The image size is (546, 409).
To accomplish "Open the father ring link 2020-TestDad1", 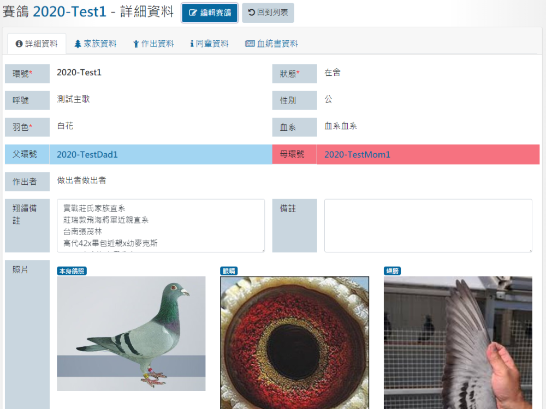I will tap(87, 154).
